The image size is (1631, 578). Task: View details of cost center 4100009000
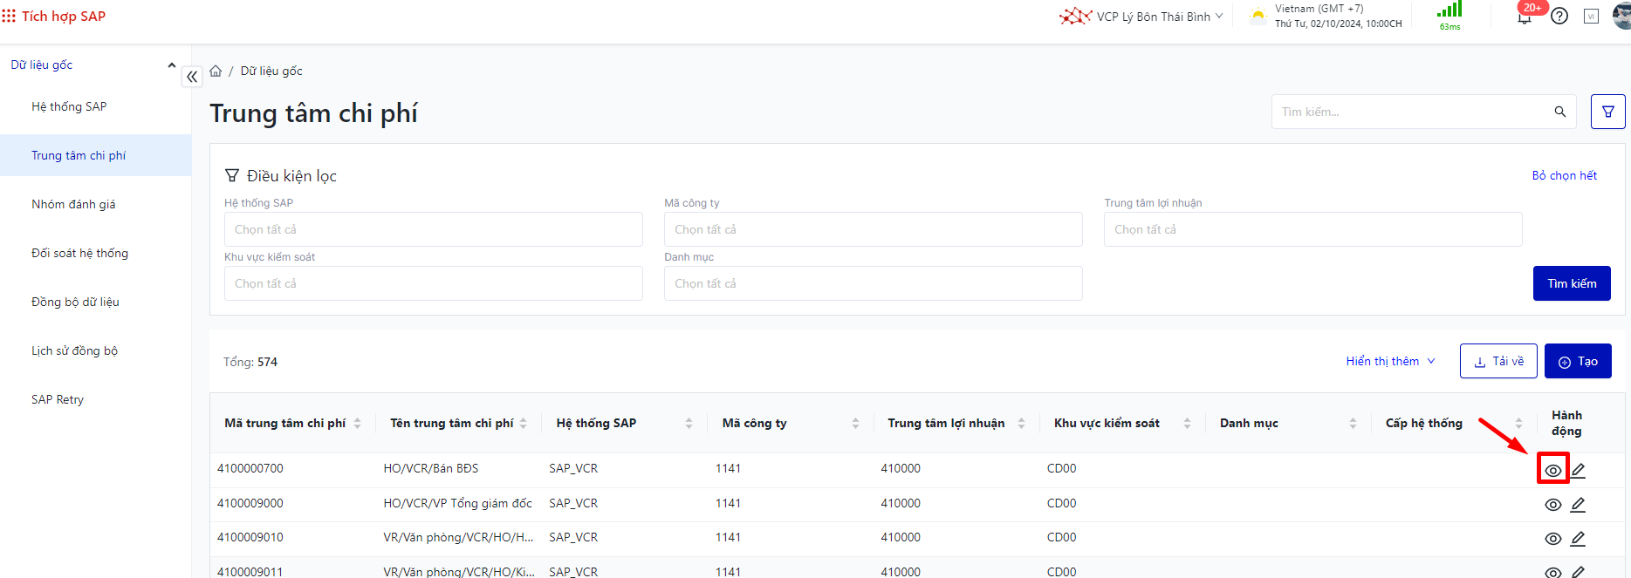(x=1552, y=505)
